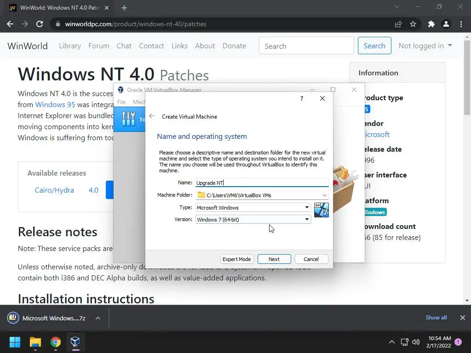Screen dimensions: 471x353
Task: Open the notification badge in the taskbar
Action: pyautogui.click(x=458, y=342)
